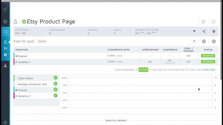223x125 pixels.
Task: Click the CONFIDENCE column header
Action: click(170, 50)
